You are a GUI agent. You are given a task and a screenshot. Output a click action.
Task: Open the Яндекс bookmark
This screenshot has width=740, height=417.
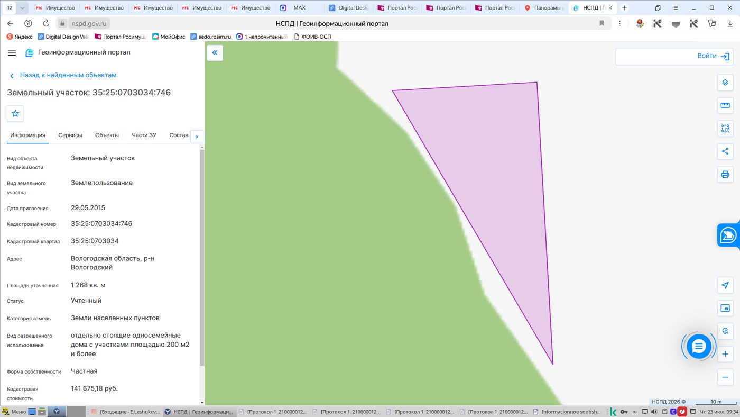20,37
